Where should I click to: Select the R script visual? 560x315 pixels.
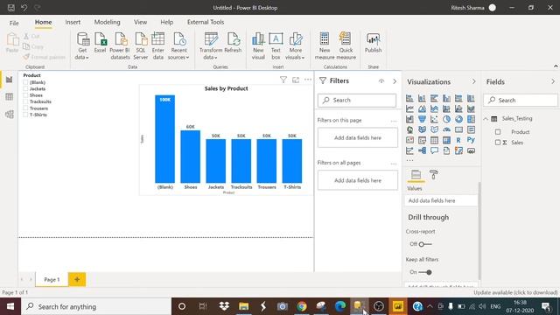pyautogui.click(x=458, y=140)
